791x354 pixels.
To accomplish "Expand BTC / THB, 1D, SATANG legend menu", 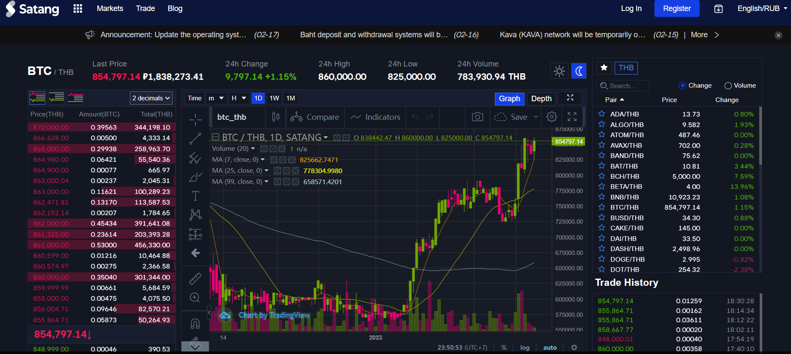I will point(326,138).
